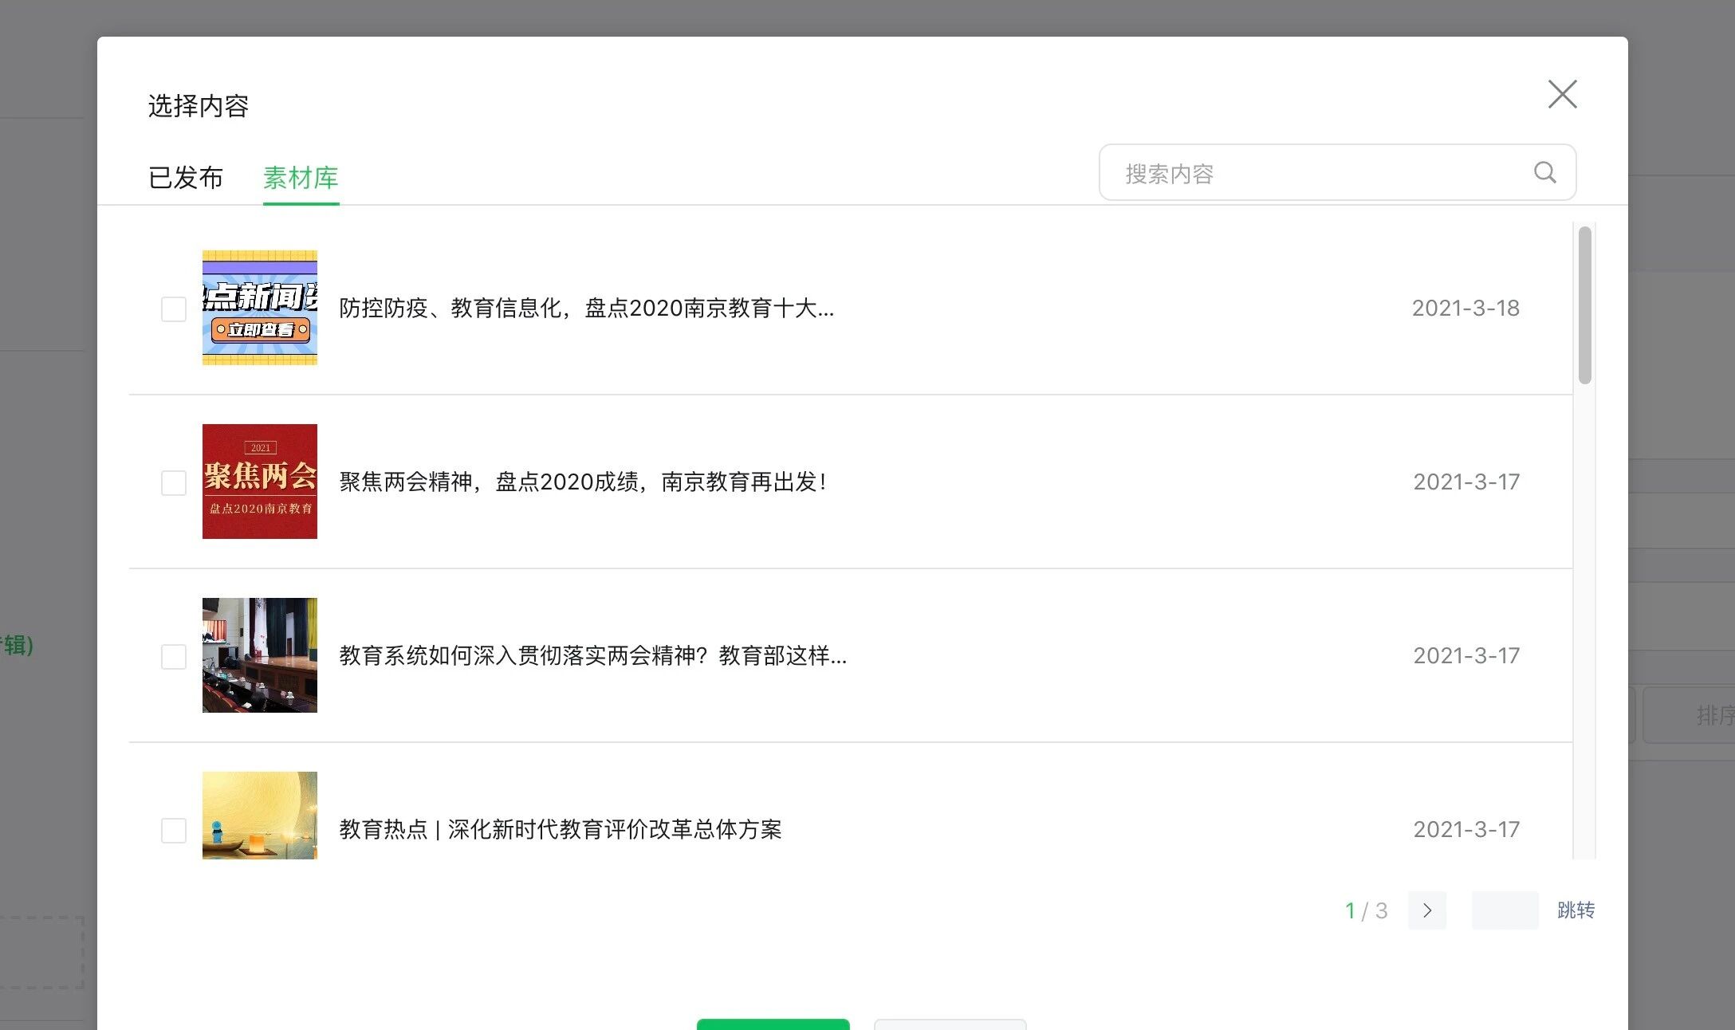The image size is (1735, 1030).
Task: Close the 选择内容 dialog
Action: point(1562,94)
